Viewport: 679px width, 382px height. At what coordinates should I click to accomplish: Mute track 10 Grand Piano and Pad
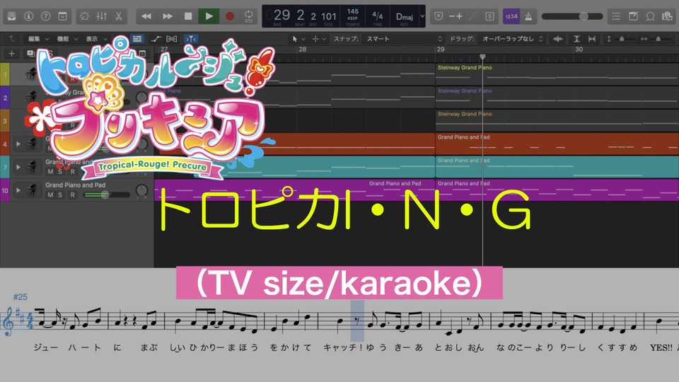(50, 195)
